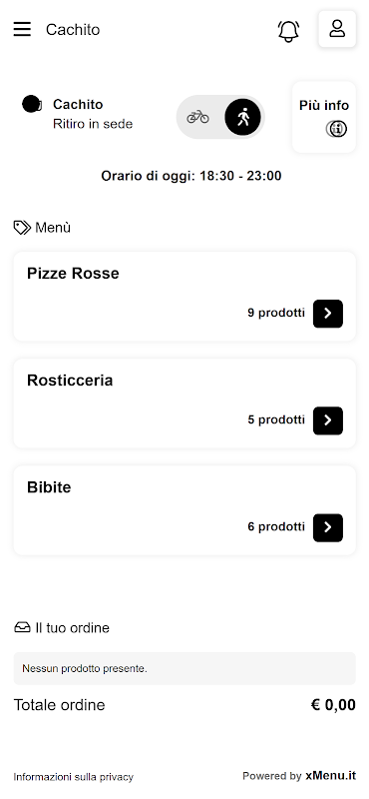Expand Rosticceria with arrow button
Viewport: 369px width, 799px height.
[x=328, y=420]
